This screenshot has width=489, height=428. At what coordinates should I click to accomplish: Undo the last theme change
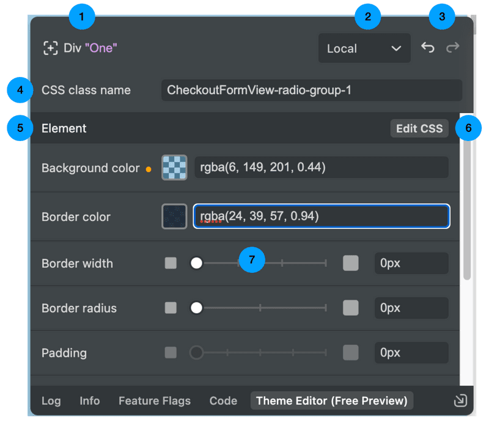pyautogui.click(x=427, y=48)
